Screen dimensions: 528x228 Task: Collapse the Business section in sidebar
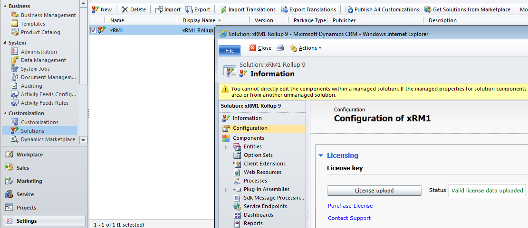[x=5, y=6]
